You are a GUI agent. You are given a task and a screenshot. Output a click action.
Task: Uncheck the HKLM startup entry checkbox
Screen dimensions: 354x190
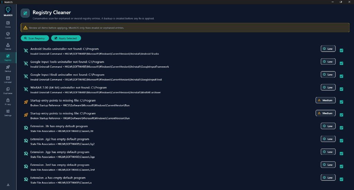coord(341,115)
